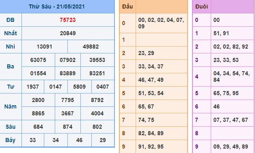Click the '00' cell in the Đuôi table
The height and width of the screenshot is (153, 255).
click(232, 20)
